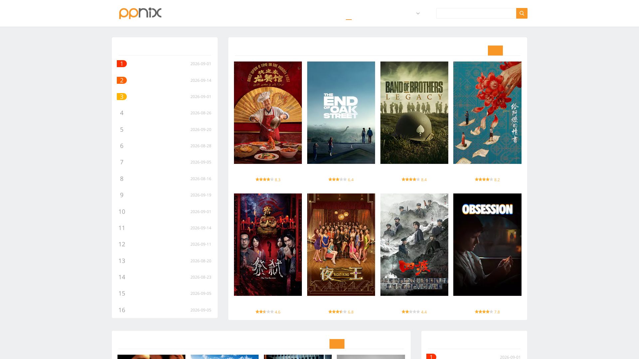Click the star rating beside 6.4
639x359 pixels.
coord(337,179)
